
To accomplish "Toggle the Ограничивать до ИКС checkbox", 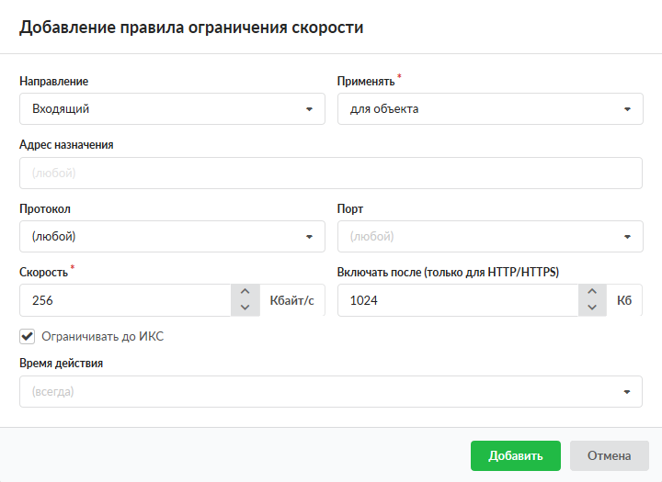I will click(28, 336).
